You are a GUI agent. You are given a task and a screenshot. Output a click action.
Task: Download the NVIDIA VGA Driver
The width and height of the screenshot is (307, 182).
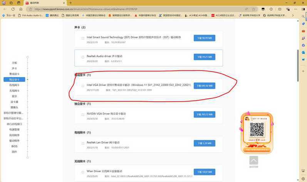click(x=205, y=114)
